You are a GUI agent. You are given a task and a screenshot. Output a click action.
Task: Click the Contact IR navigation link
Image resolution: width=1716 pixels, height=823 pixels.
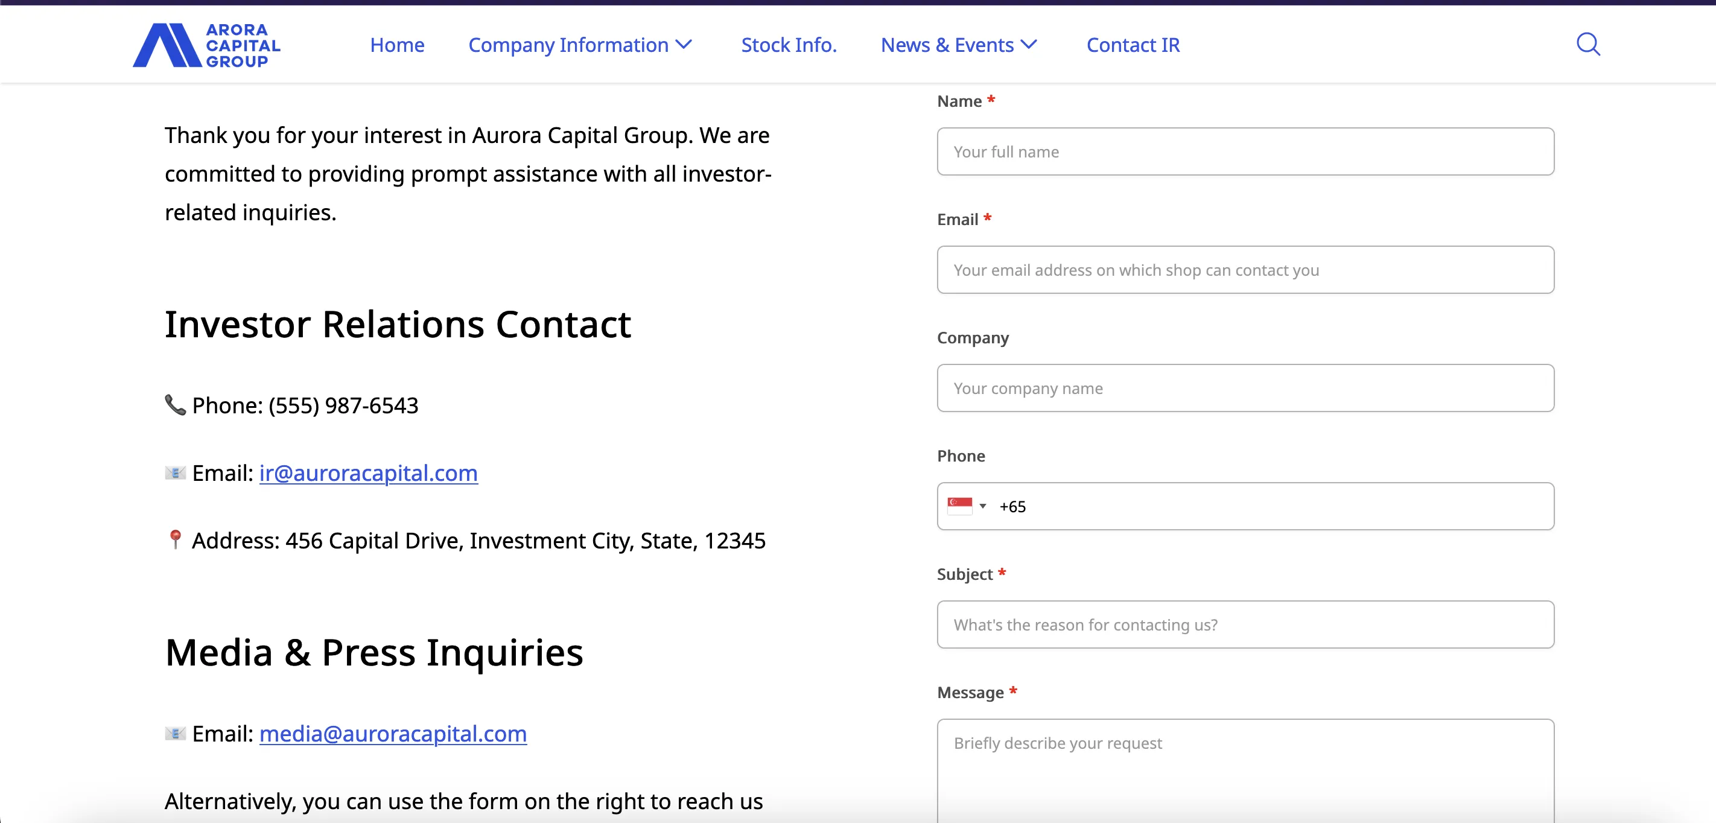point(1133,44)
